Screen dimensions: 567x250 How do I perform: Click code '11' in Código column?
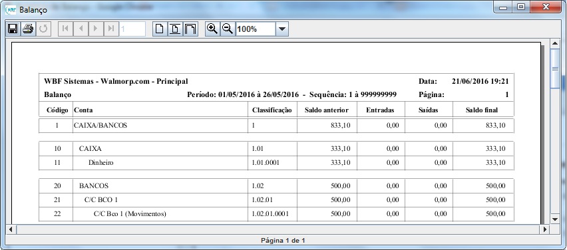coord(57,163)
